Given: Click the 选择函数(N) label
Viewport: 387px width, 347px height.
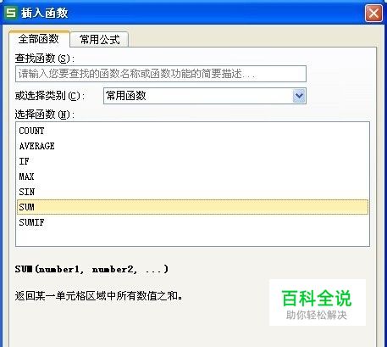Looking at the screenshot, I should [45, 115].
